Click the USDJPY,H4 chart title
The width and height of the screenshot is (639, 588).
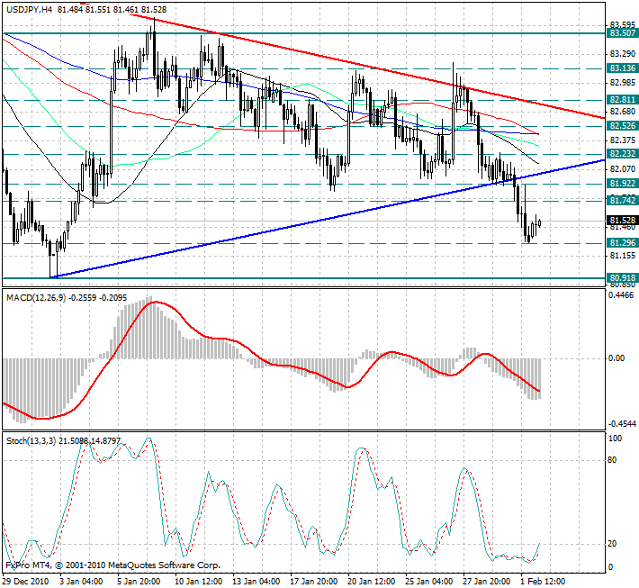click(x=29, y=9)
